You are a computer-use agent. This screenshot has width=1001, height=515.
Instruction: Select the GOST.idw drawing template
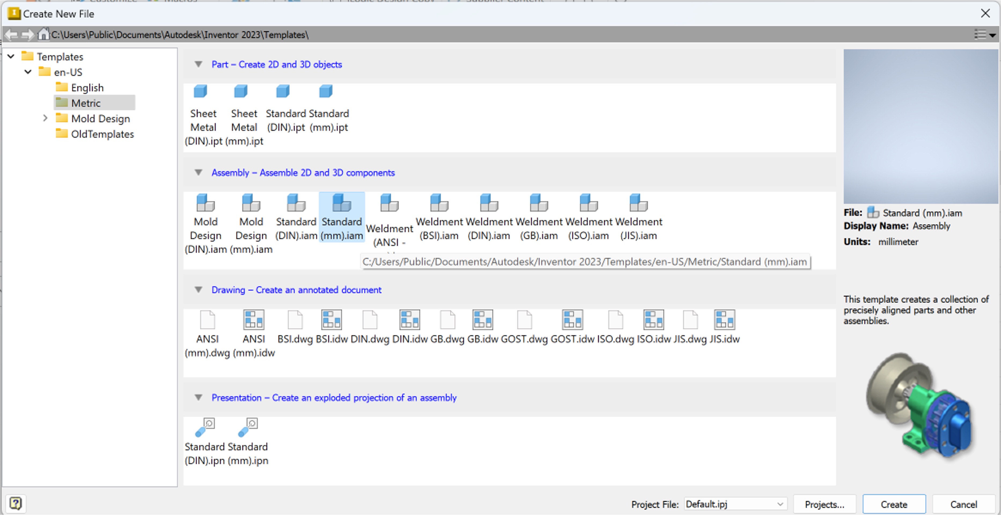(572, 327)
